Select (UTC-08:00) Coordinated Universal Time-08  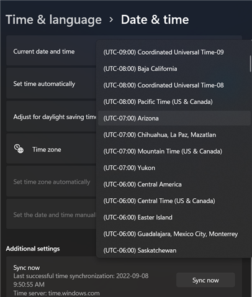[x=174, y=85]
